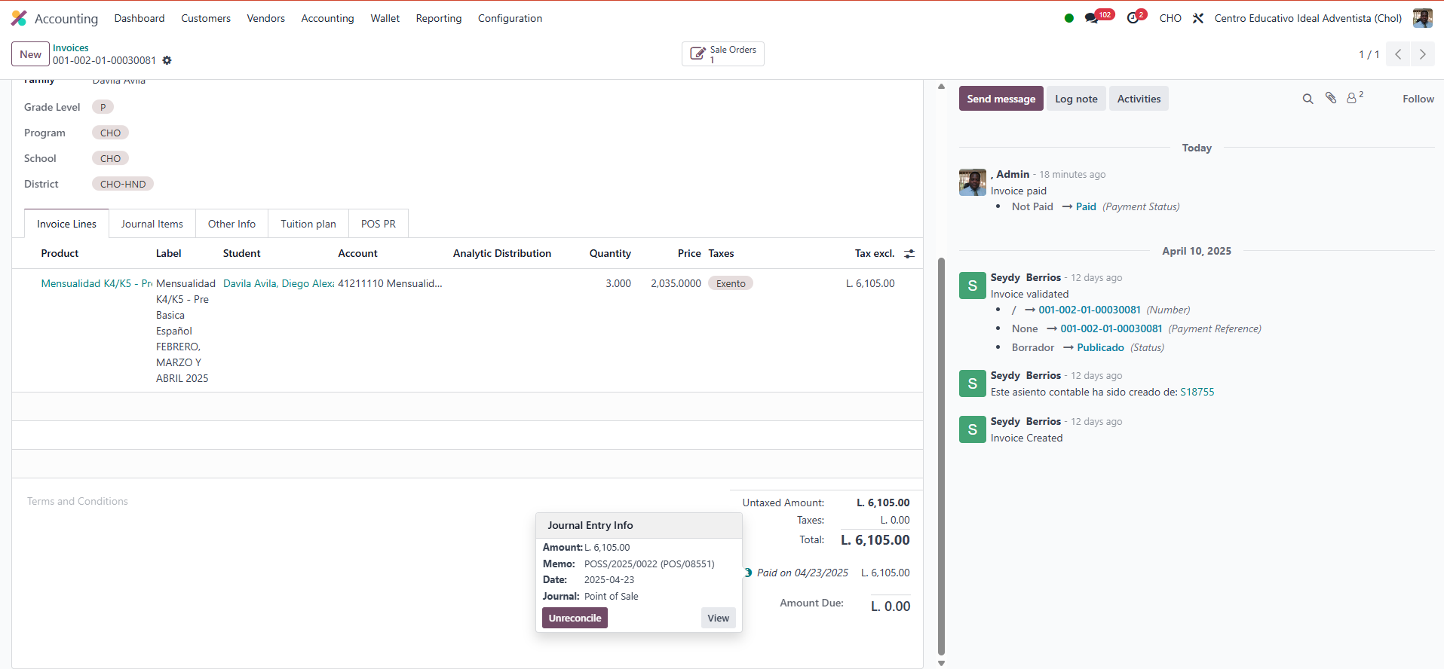1444x669 pixels.
Task: Click the wrench debug tools icon
Action: (x=1198, y=18)
